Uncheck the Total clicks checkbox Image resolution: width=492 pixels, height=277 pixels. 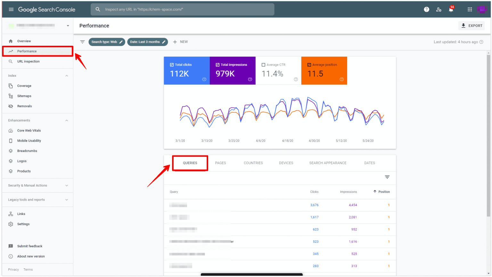(172, 65)
